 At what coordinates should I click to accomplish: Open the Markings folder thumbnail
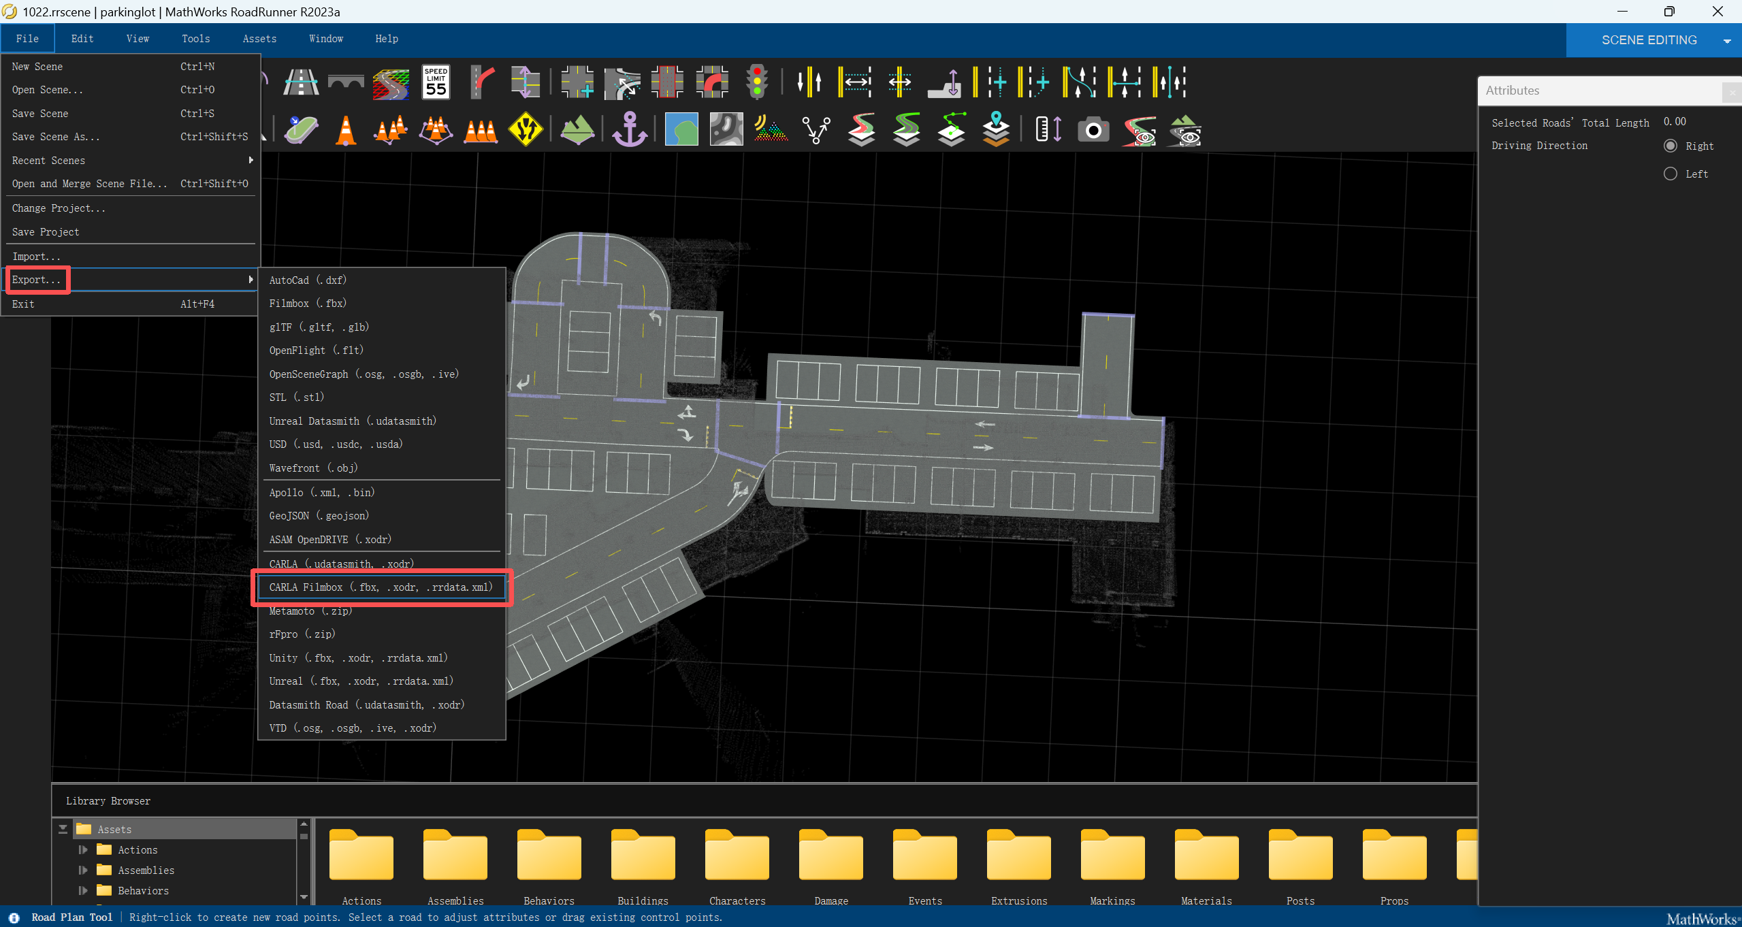click(1112, 856)
